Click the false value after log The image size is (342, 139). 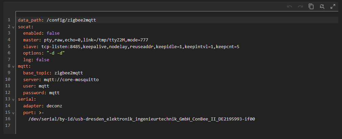point(43,60)
